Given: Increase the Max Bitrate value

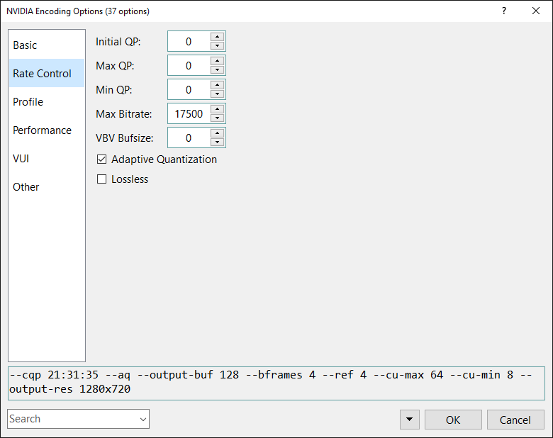Looking at the screenshot, I should (217, 109).
